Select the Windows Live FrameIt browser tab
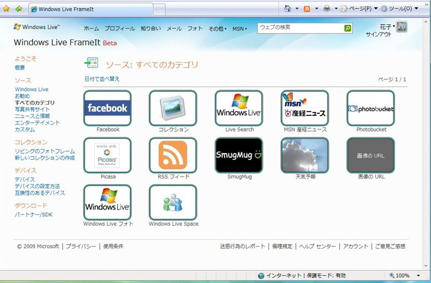 coord(91,9)
